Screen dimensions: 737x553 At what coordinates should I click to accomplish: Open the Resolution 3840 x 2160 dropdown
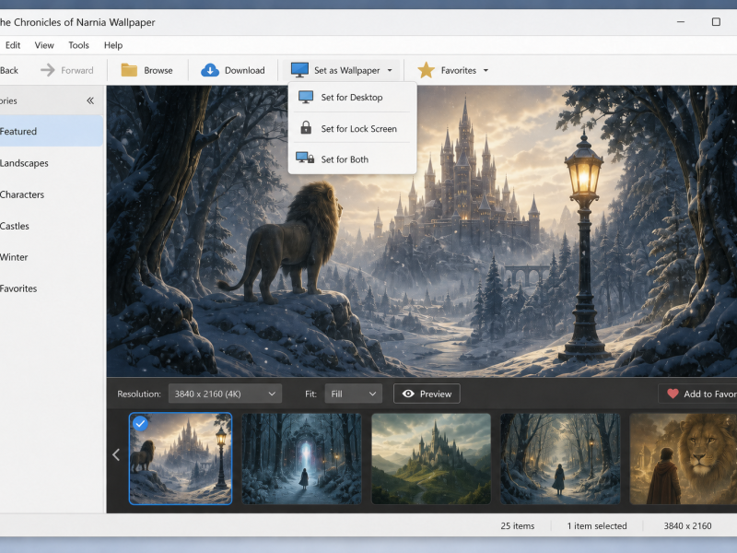pyautogui.click(x=225, y=394)
